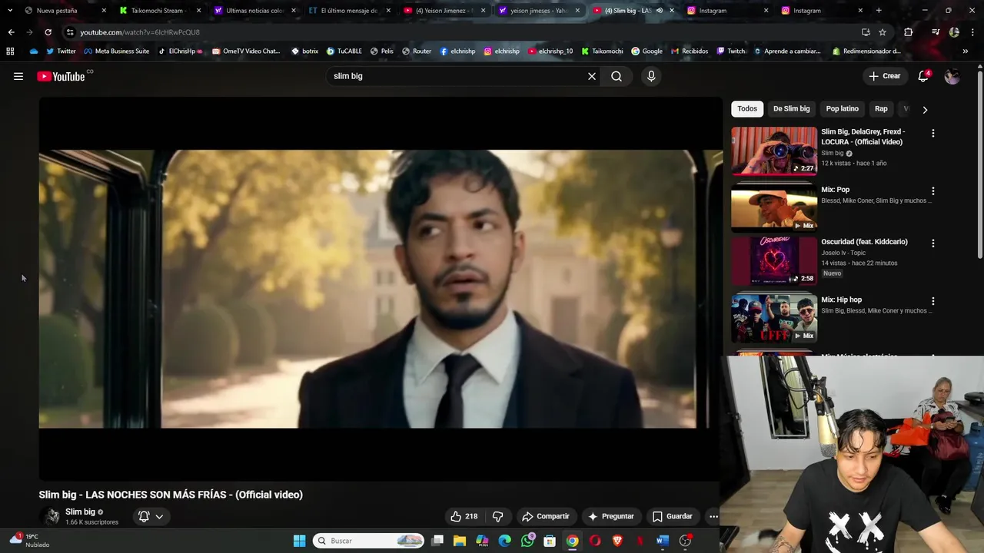Select the Rap filter chip
Viewport: 984px width, 553px height.
(881, 109)
